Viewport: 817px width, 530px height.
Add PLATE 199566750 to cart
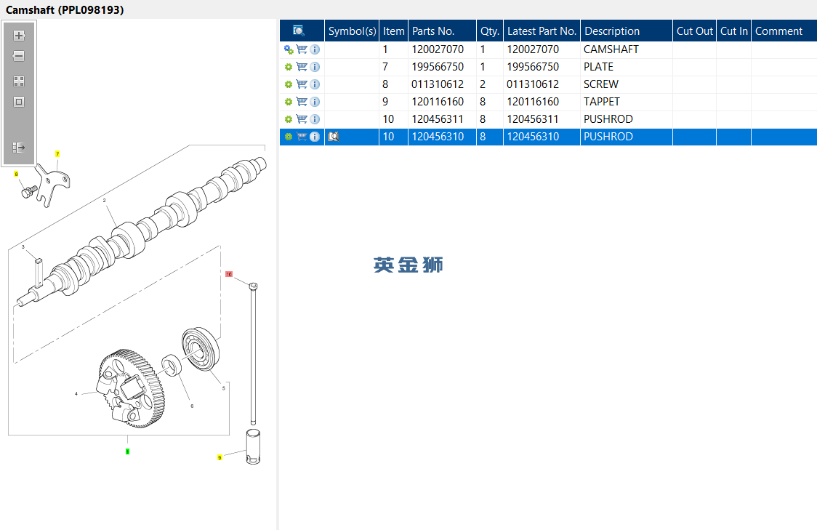(x=302, y=67)
